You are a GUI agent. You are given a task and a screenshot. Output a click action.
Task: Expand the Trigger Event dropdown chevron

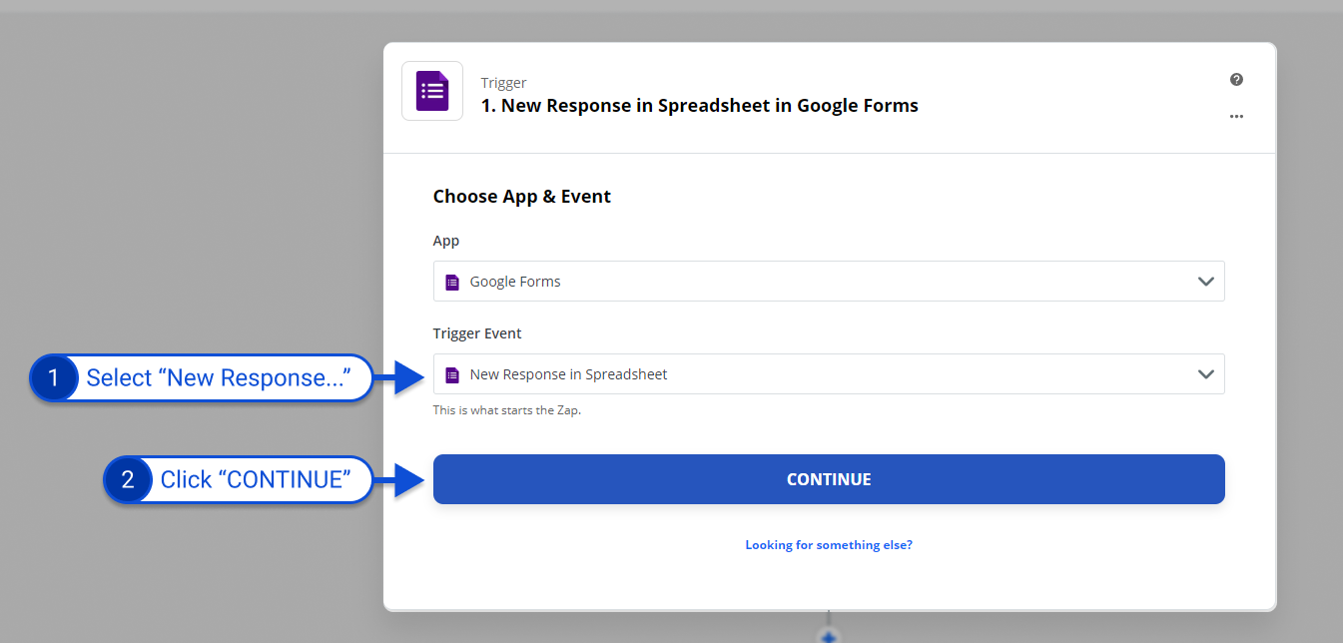(x=1205, y=375)
